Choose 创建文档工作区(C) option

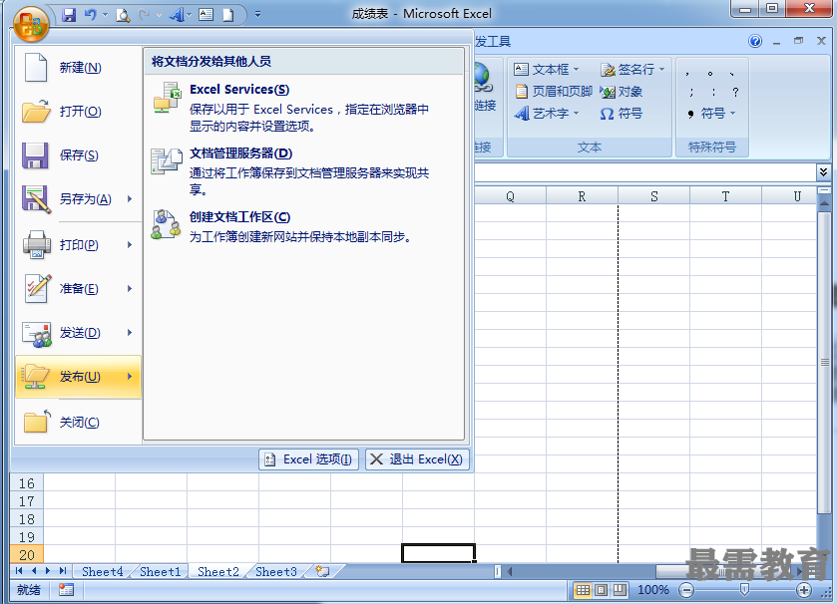[x=302, y=226]
